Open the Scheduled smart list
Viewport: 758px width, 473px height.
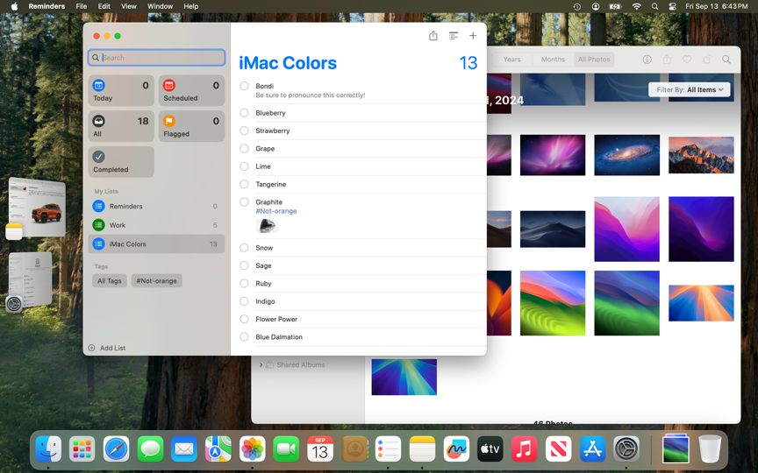[x=191, y=91]
